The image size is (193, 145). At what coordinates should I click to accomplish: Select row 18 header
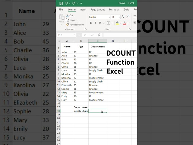click(59, 111)
